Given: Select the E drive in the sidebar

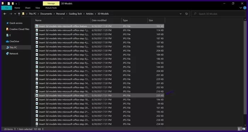Looking at the screenshot, I should coord(9,35).
